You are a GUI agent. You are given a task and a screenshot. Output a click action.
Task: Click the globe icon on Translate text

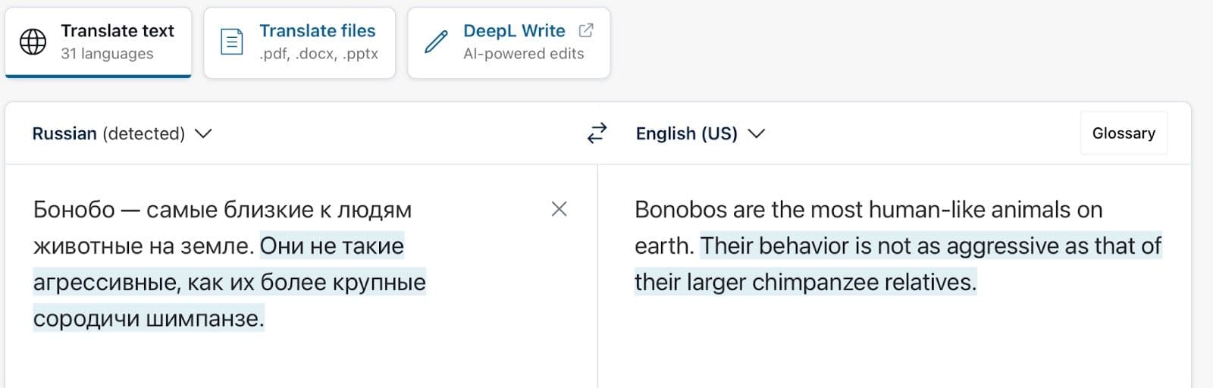pos(33,42)
